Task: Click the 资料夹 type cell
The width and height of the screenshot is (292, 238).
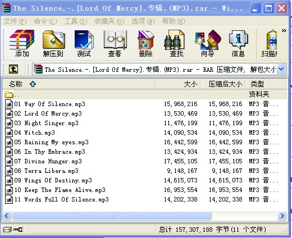Action: click(x=259, y=94)
